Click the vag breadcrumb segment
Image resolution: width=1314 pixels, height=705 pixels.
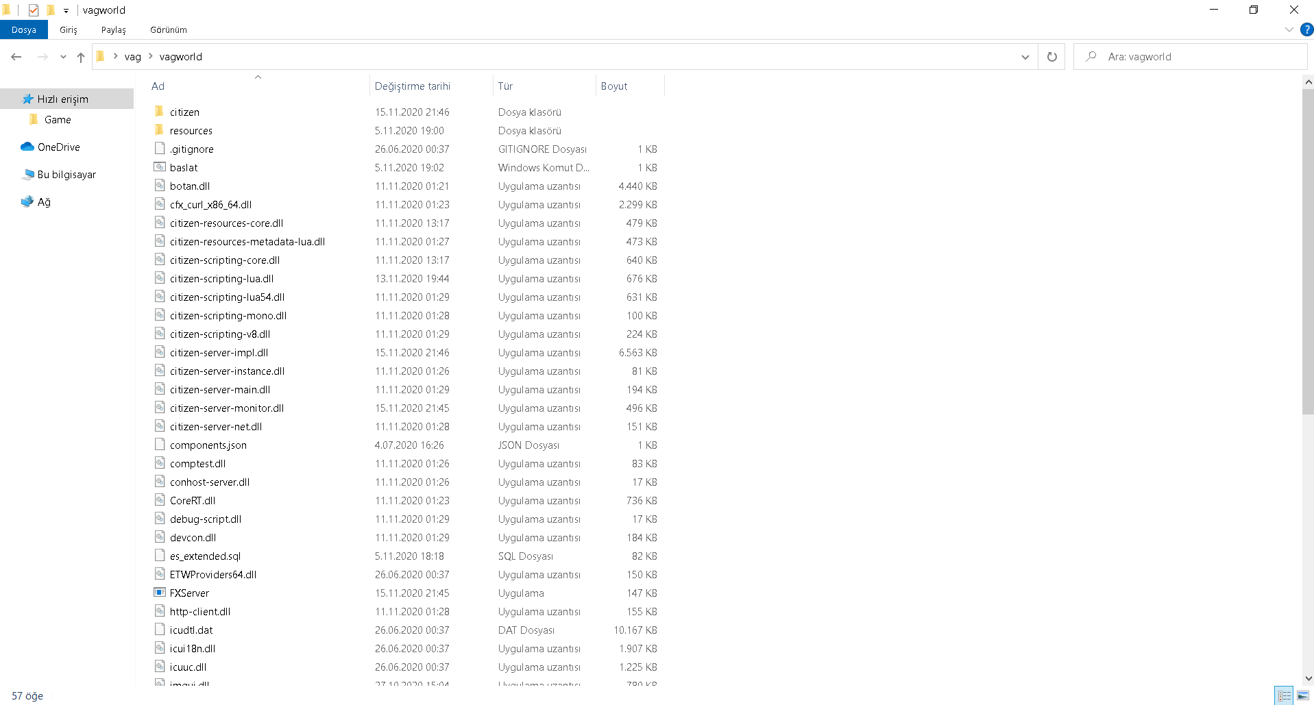point(133,57)
